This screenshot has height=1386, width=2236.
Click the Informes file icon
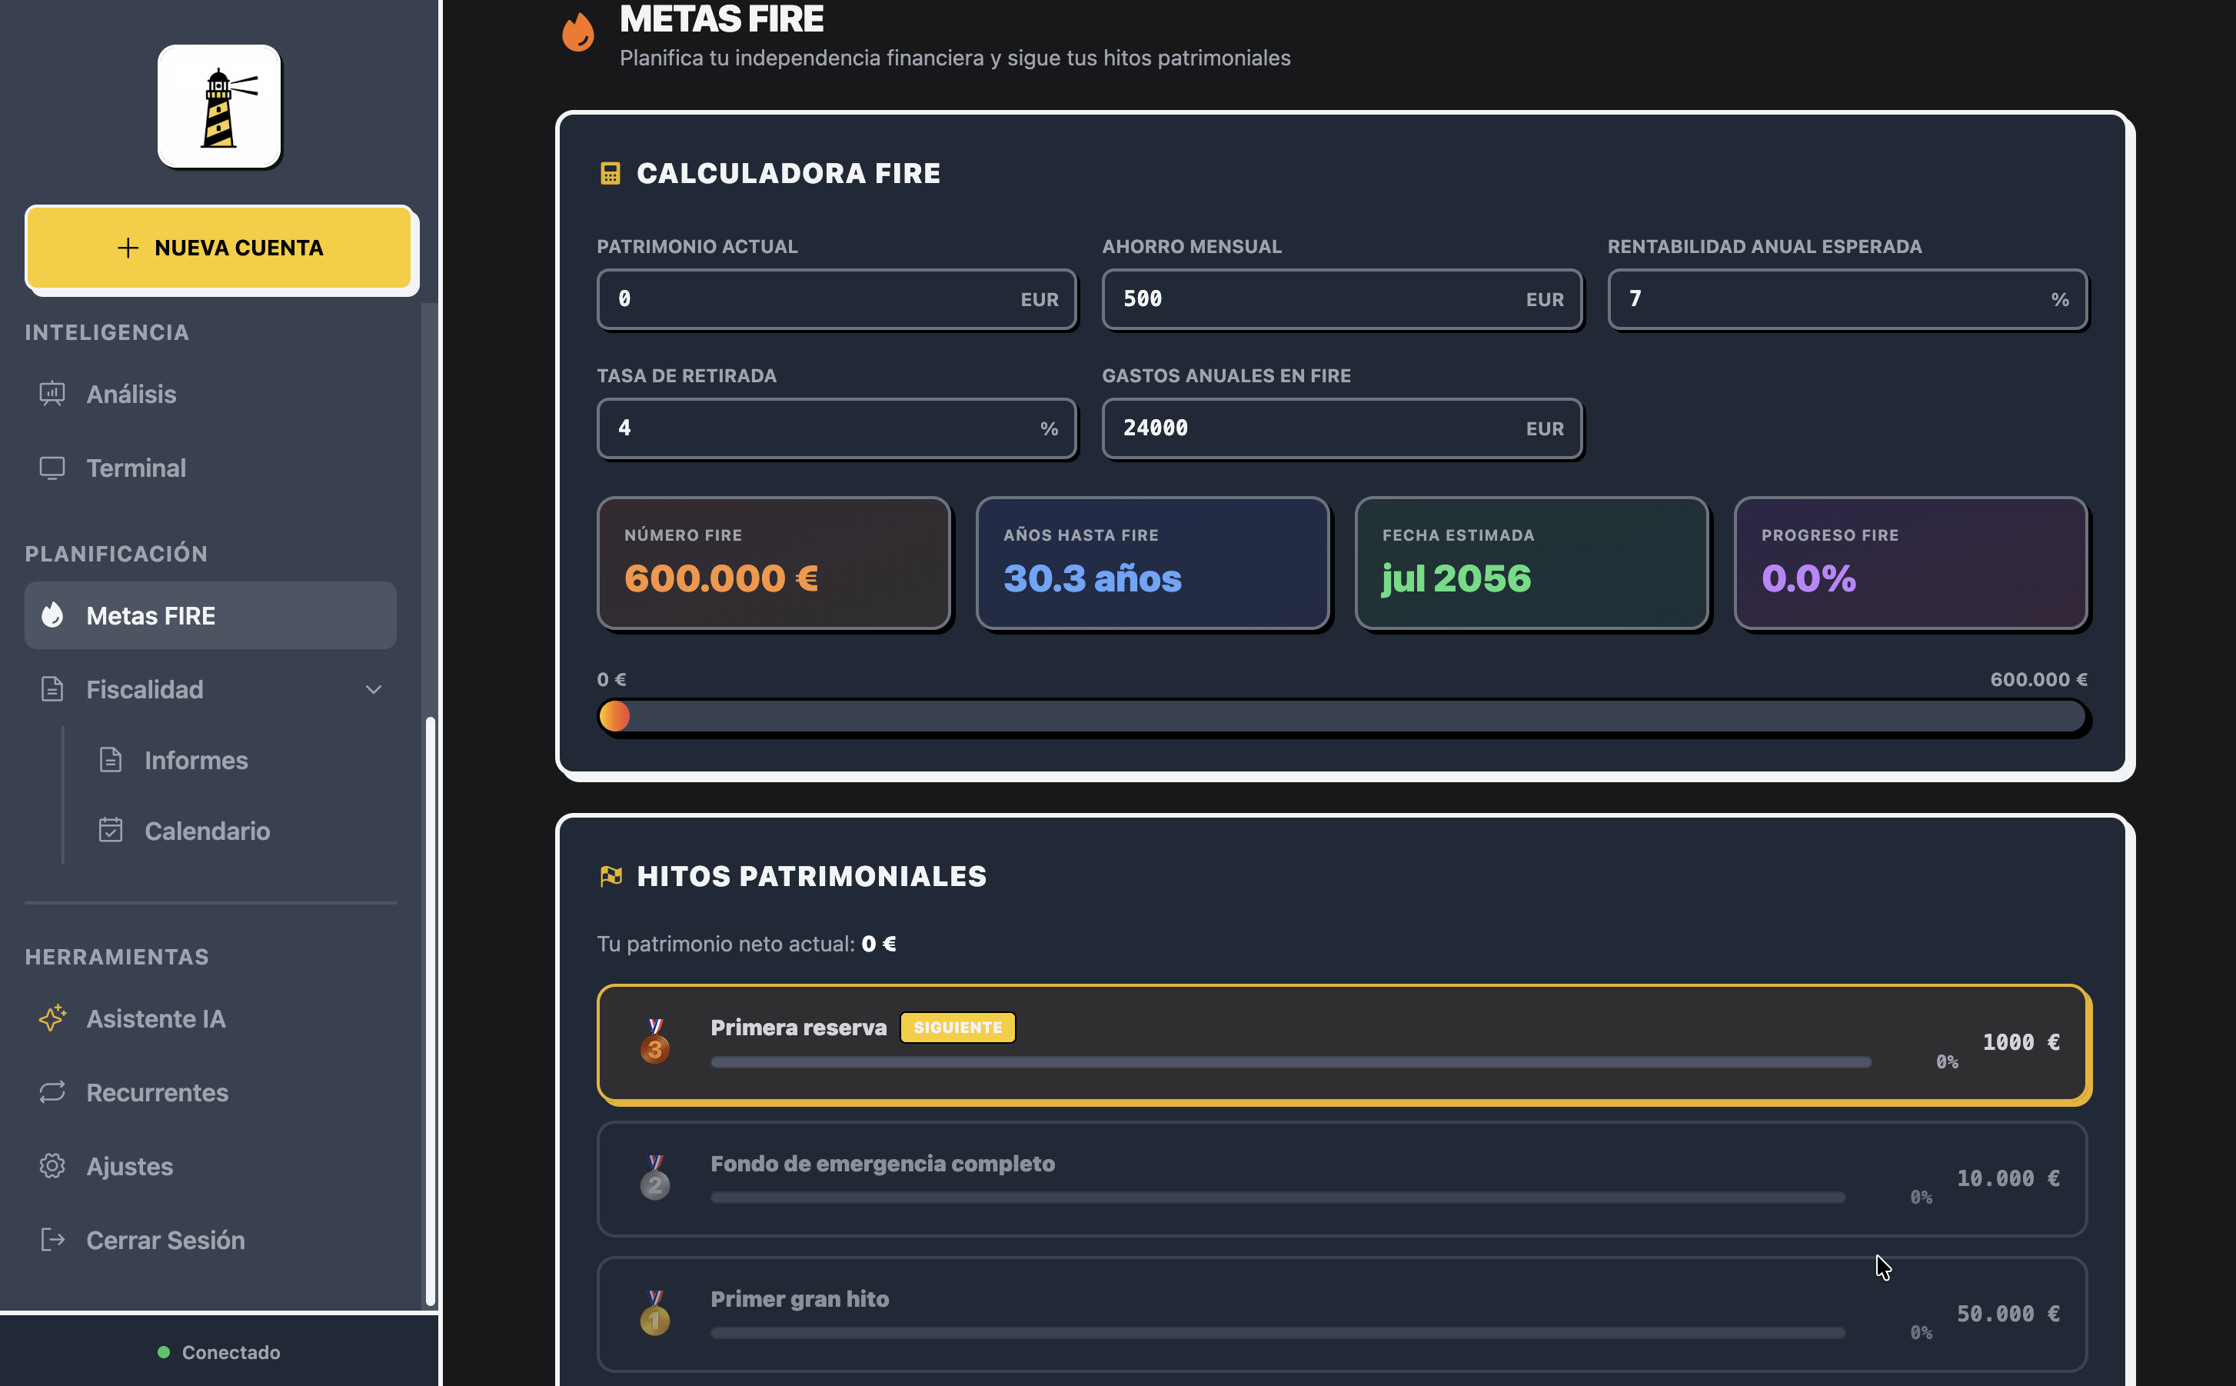[x=110, y=760]
